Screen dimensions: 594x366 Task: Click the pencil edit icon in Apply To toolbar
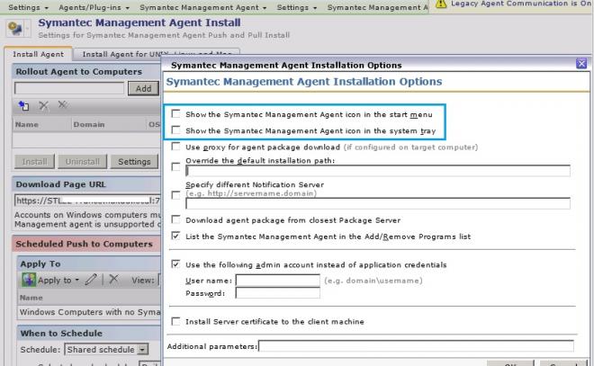pyautogui.click(x=91, y=280)
